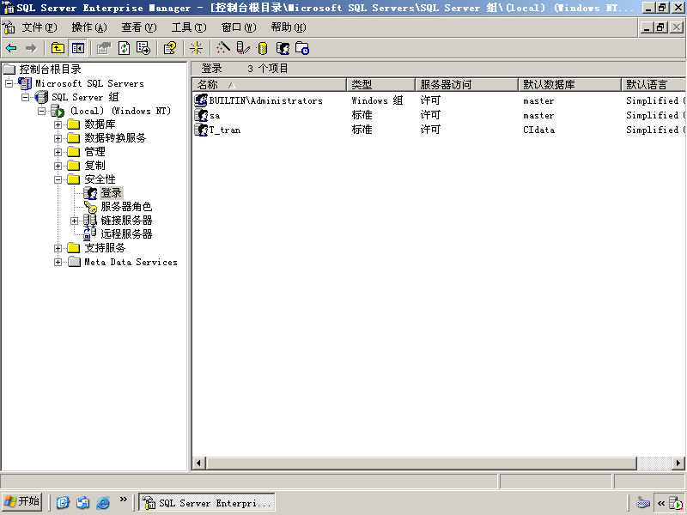Collapse the 安全性 folder
687x515 pixels.
(58, 179)
